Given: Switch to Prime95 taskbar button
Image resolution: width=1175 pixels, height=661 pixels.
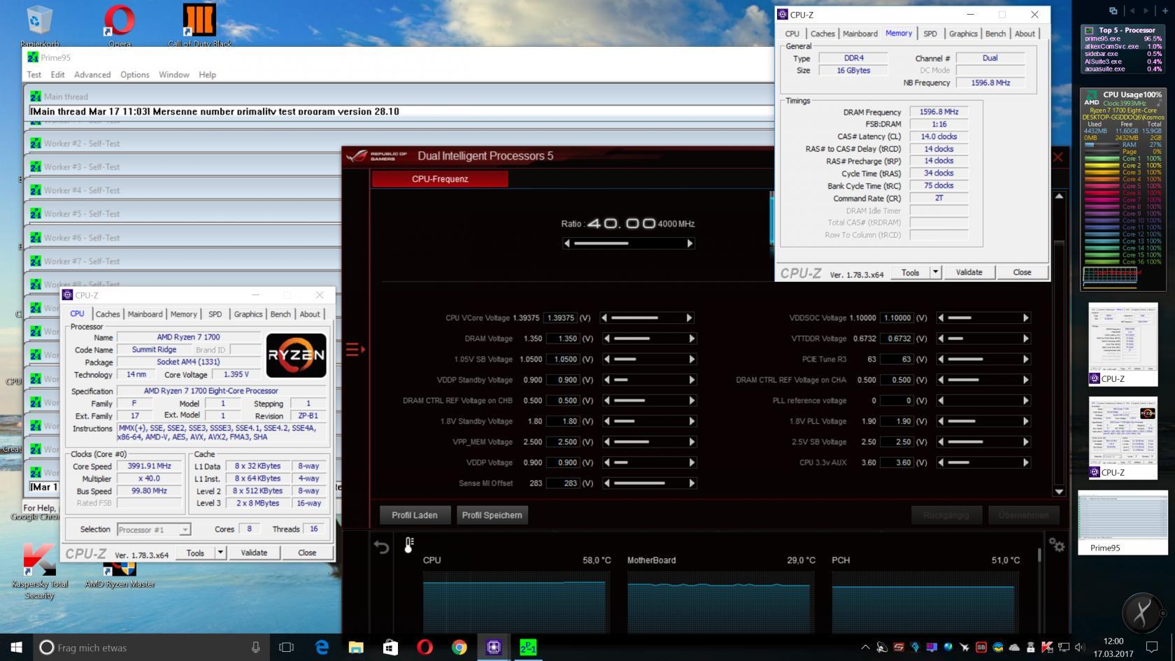Looking at the screenshot, I should [528, 647].
